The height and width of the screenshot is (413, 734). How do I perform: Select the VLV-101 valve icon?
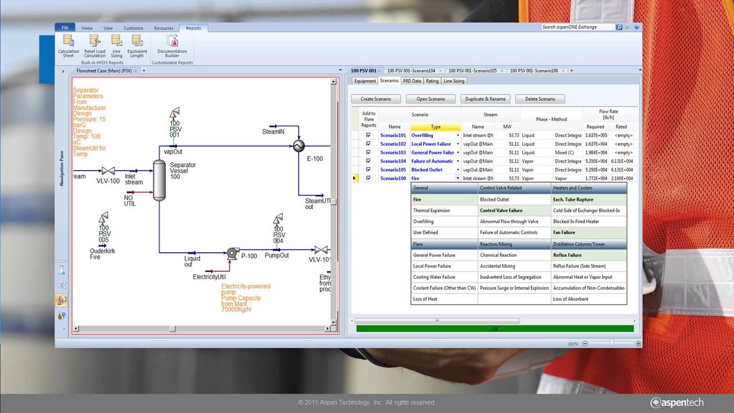(x=321, y=250)
